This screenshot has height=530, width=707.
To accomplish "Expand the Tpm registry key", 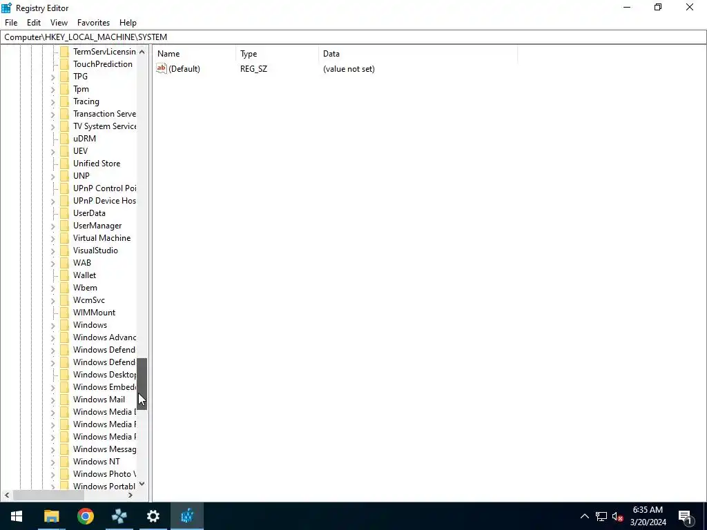I will (52, 90).
